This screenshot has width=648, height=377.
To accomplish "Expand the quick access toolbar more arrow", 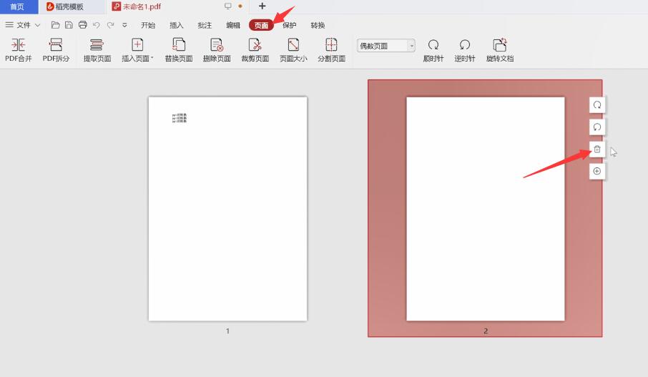I will point(124,25).
